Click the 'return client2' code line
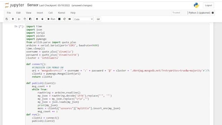The image size is (222, 125). coord(42,77)
